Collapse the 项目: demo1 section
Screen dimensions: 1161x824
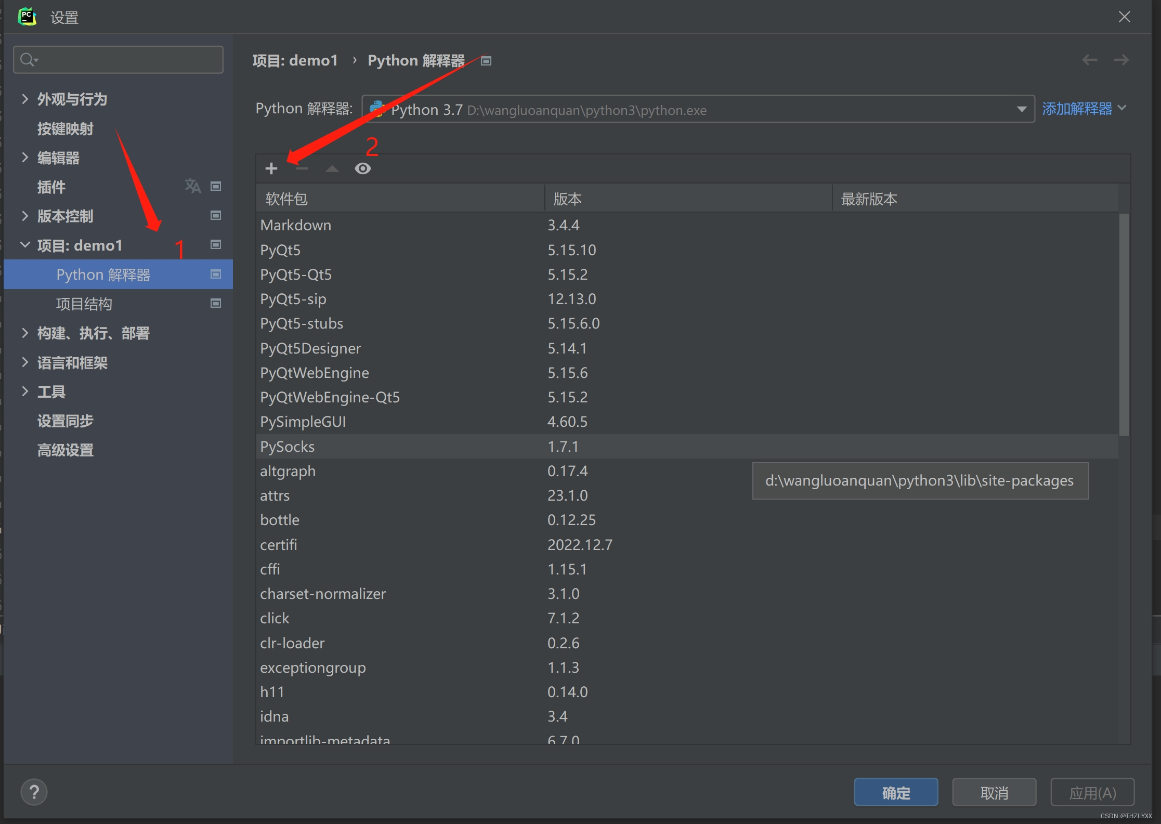tap(24, 245)
